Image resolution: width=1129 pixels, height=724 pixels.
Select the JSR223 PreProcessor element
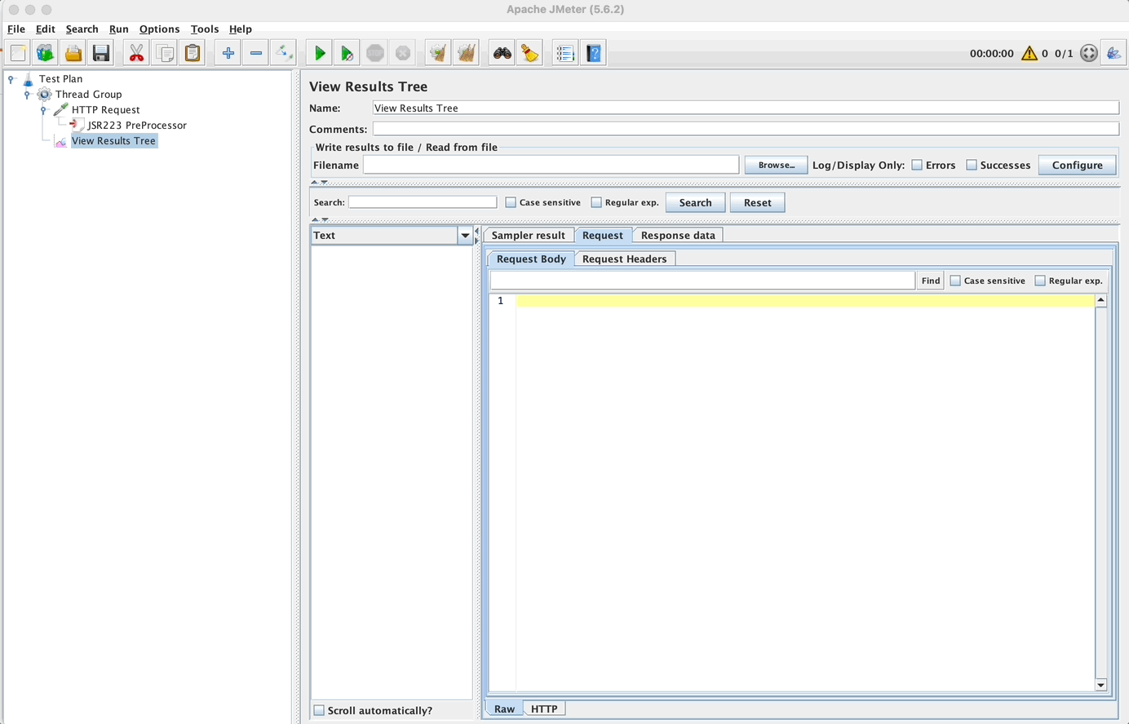[137, 126]
